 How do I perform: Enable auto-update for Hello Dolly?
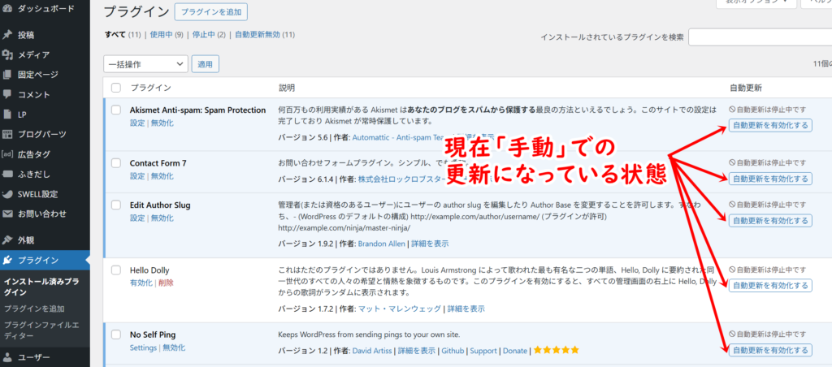(x=770, y=286)
